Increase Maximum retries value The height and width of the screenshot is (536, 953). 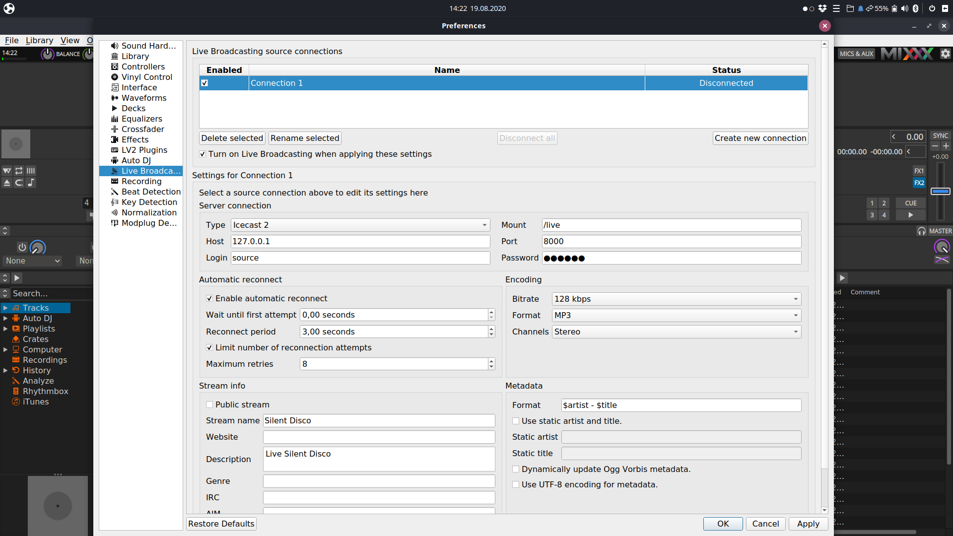tap(491, 361)
